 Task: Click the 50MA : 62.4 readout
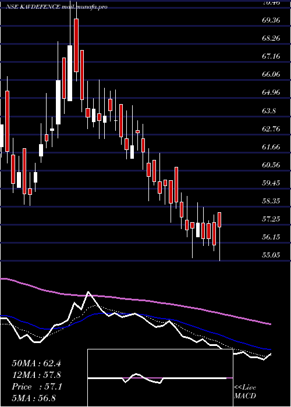(36, 363)
